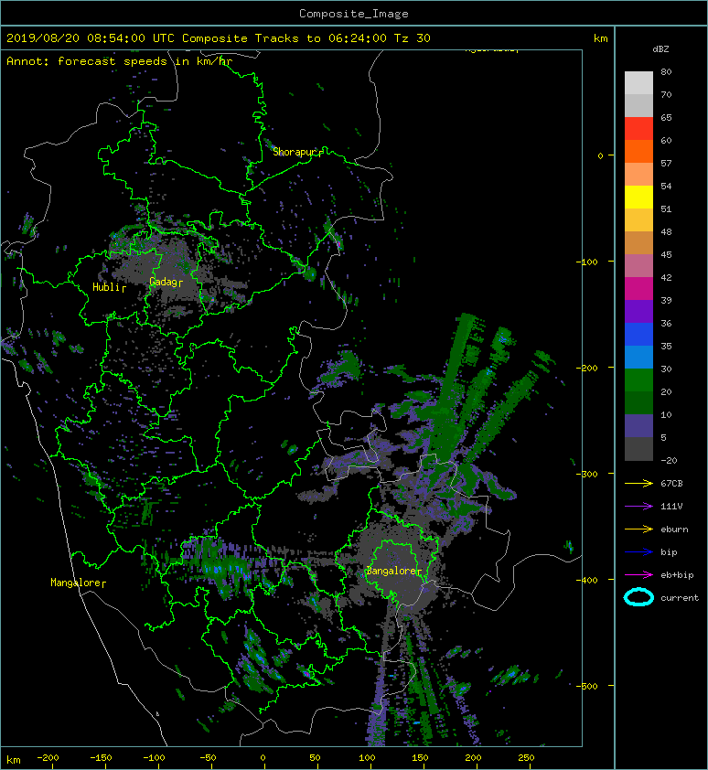Select the green 30 dBZ swatch
Image resolution: width=708 pixels, height=770 pixels.
click(638, 380)
